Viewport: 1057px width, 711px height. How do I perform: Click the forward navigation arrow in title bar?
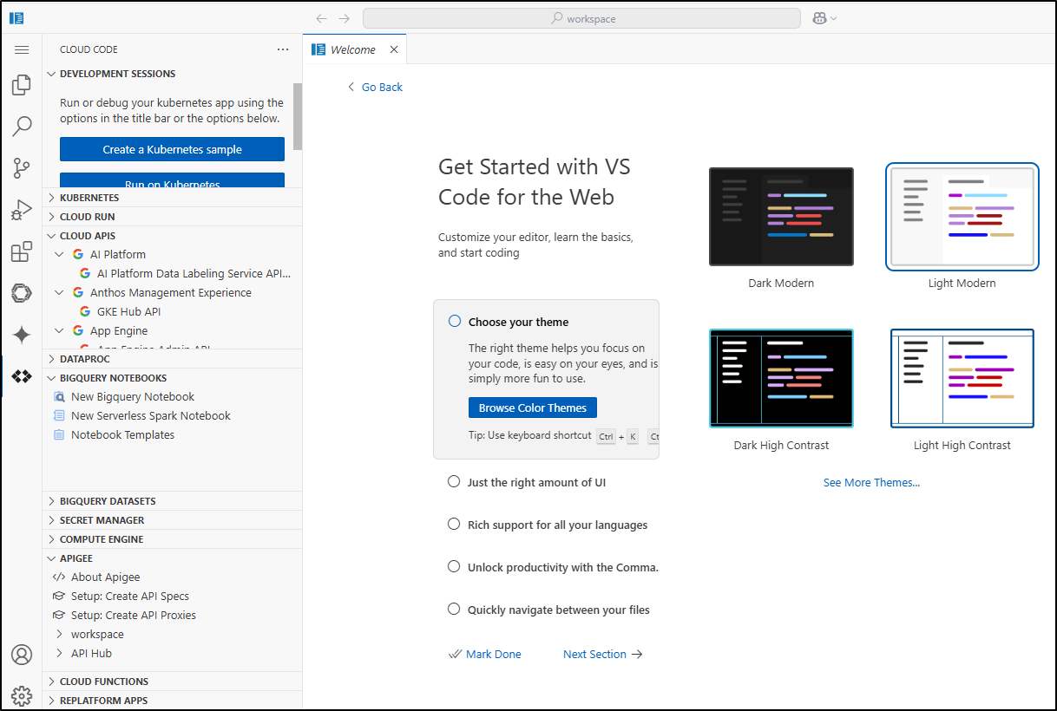click(345, 18)
